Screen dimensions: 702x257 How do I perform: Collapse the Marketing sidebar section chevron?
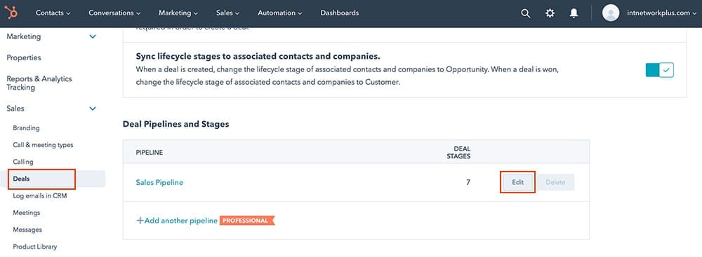click(x=93, y=36)
